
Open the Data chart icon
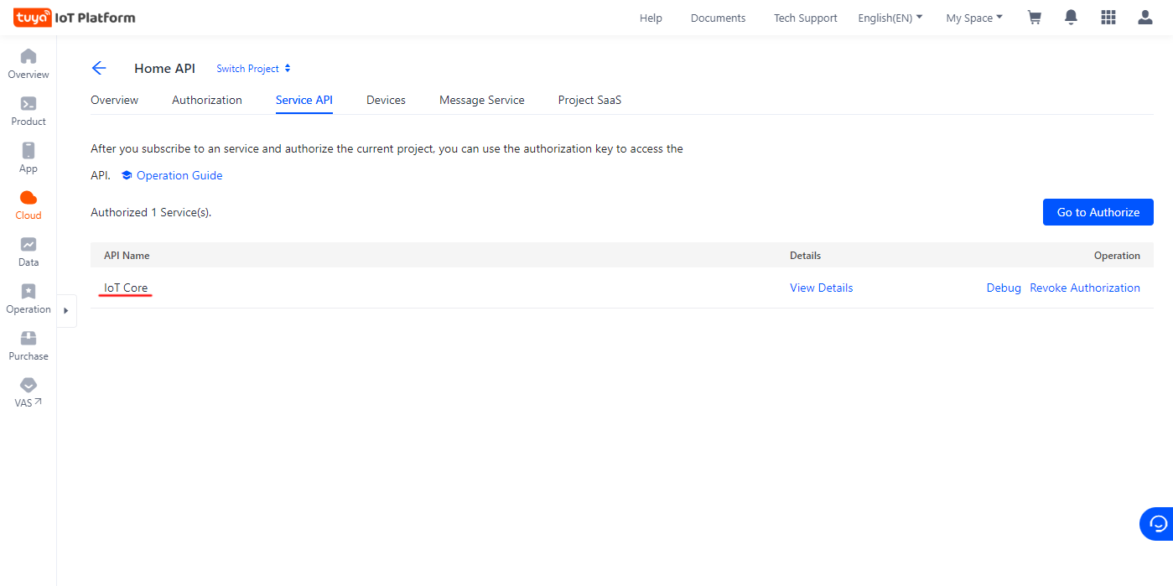29,245
